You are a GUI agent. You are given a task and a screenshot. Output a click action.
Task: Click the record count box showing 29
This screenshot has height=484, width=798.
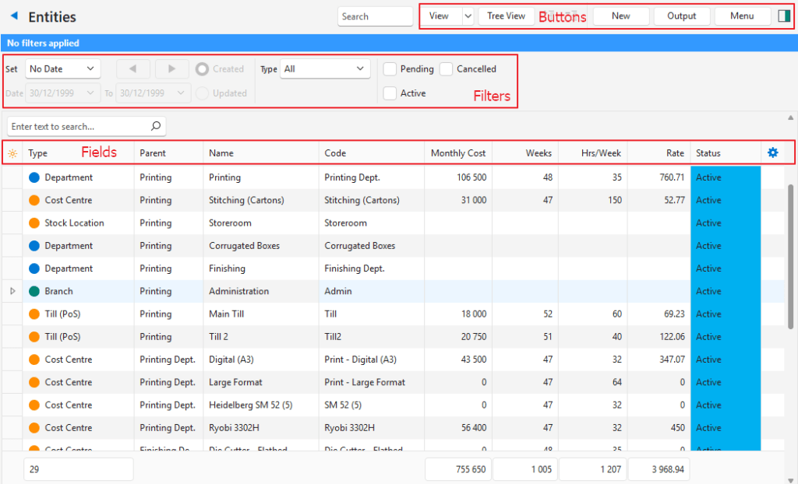(x=79, y=469)
